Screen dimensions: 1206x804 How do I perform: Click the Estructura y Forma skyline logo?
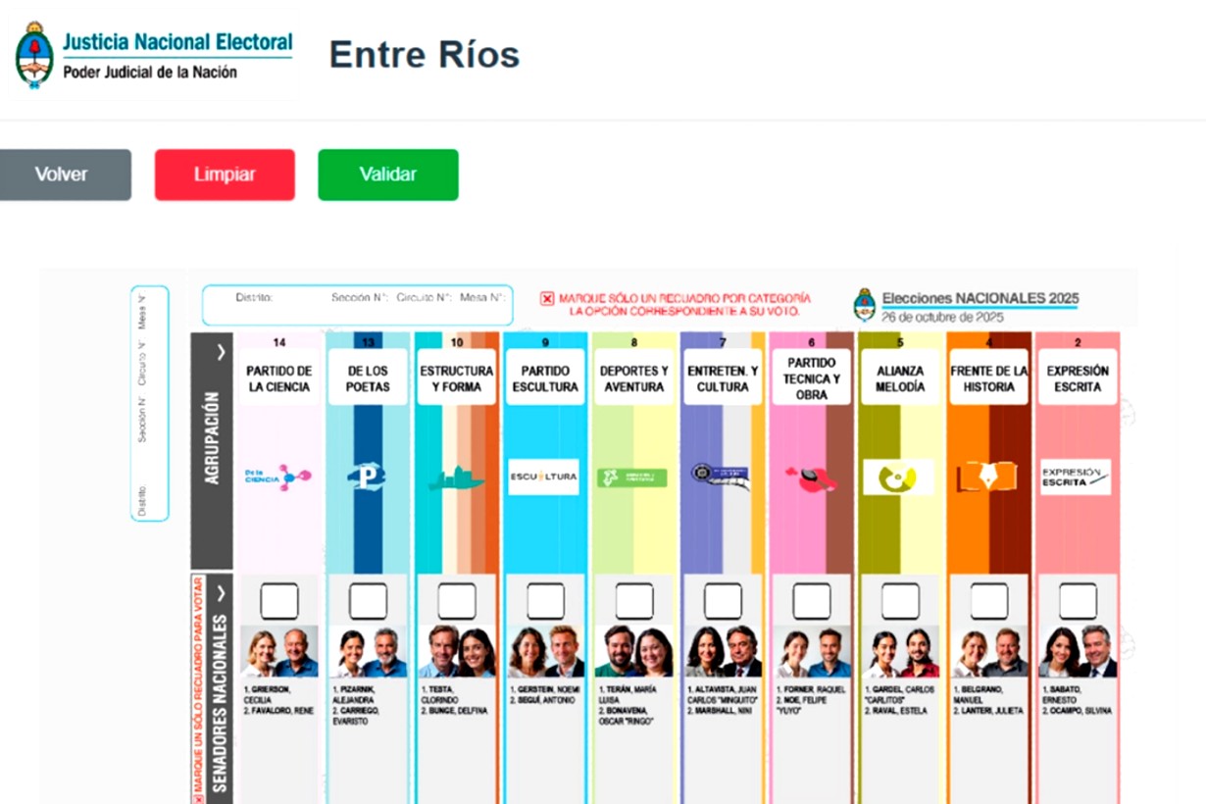point(456,478)
